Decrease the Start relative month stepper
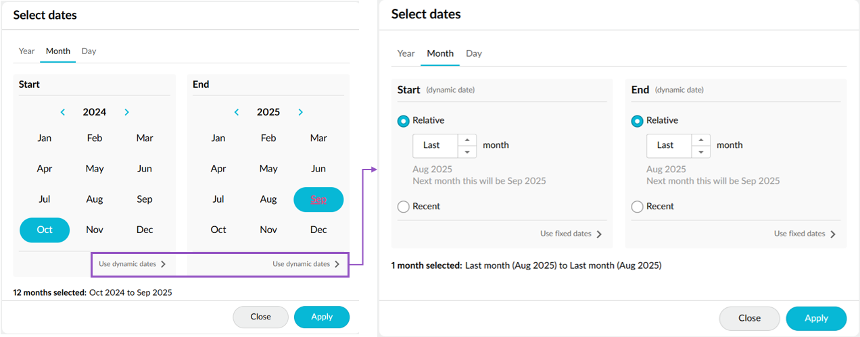The image size is (860, 337). pos(467,152)
